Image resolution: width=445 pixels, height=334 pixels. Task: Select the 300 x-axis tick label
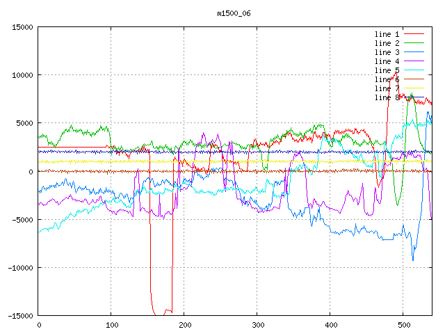pos(257,325)
